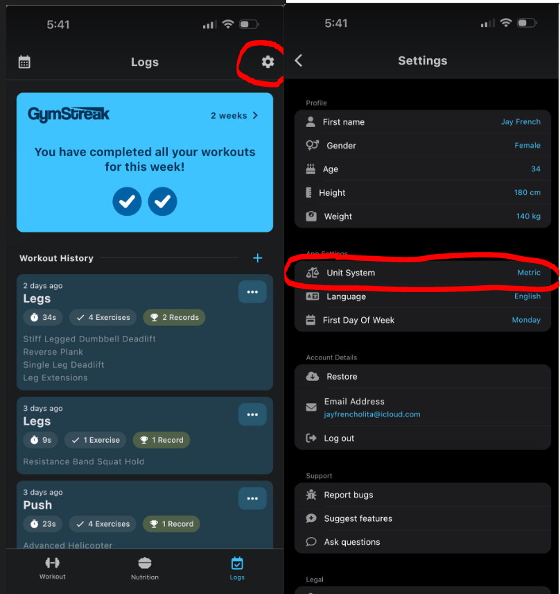Change Language from English
Viewport: 560px width, 594px height.
pos(423,296)
